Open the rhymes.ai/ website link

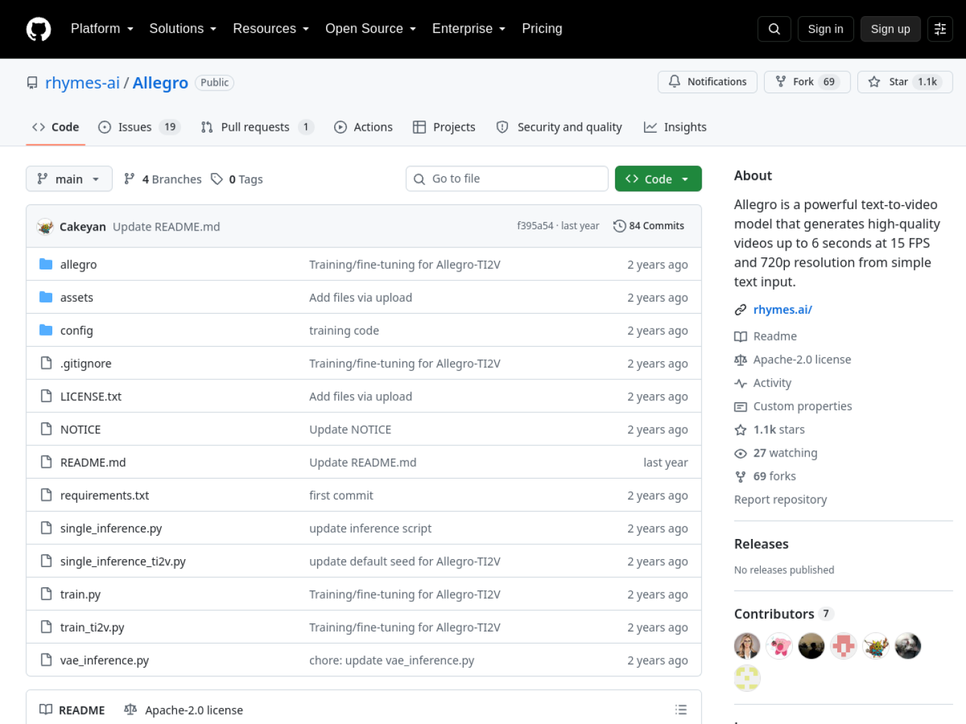pyautogui.click(x=782, y=310)
